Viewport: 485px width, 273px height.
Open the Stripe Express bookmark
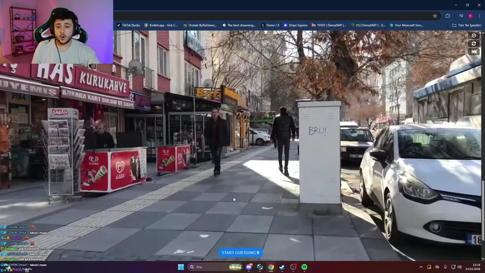295,25
